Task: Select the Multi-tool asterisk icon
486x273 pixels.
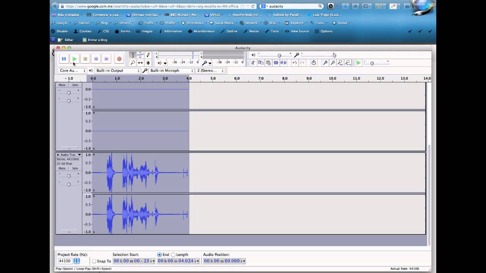Action: [x=148, y=63]
